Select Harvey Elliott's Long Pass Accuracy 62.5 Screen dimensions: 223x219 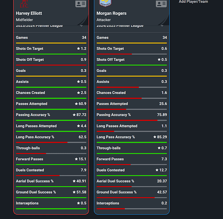[82, 137]
